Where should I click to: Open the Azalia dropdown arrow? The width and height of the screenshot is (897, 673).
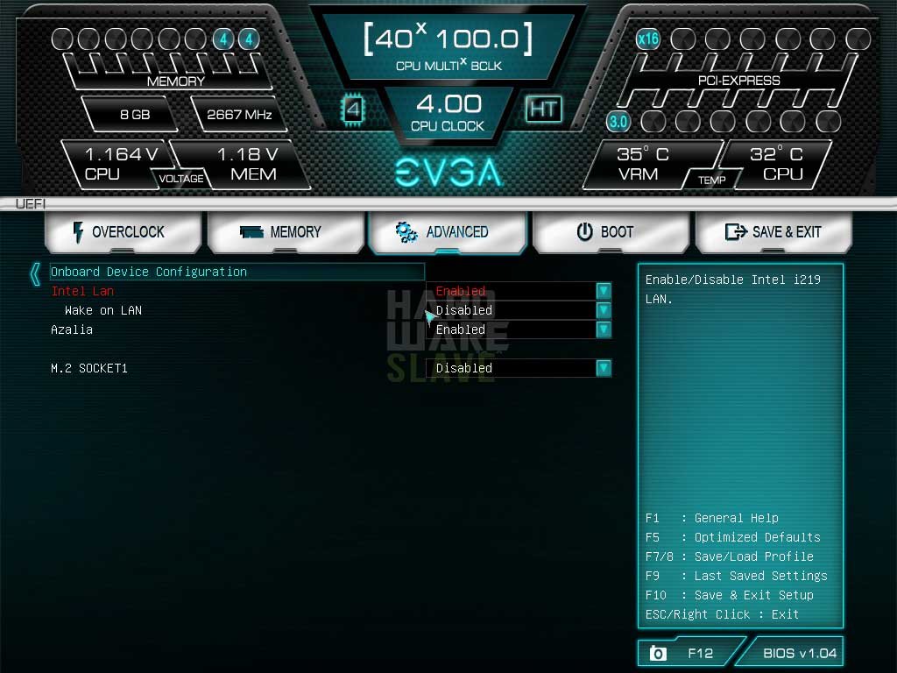pos(604,329)
